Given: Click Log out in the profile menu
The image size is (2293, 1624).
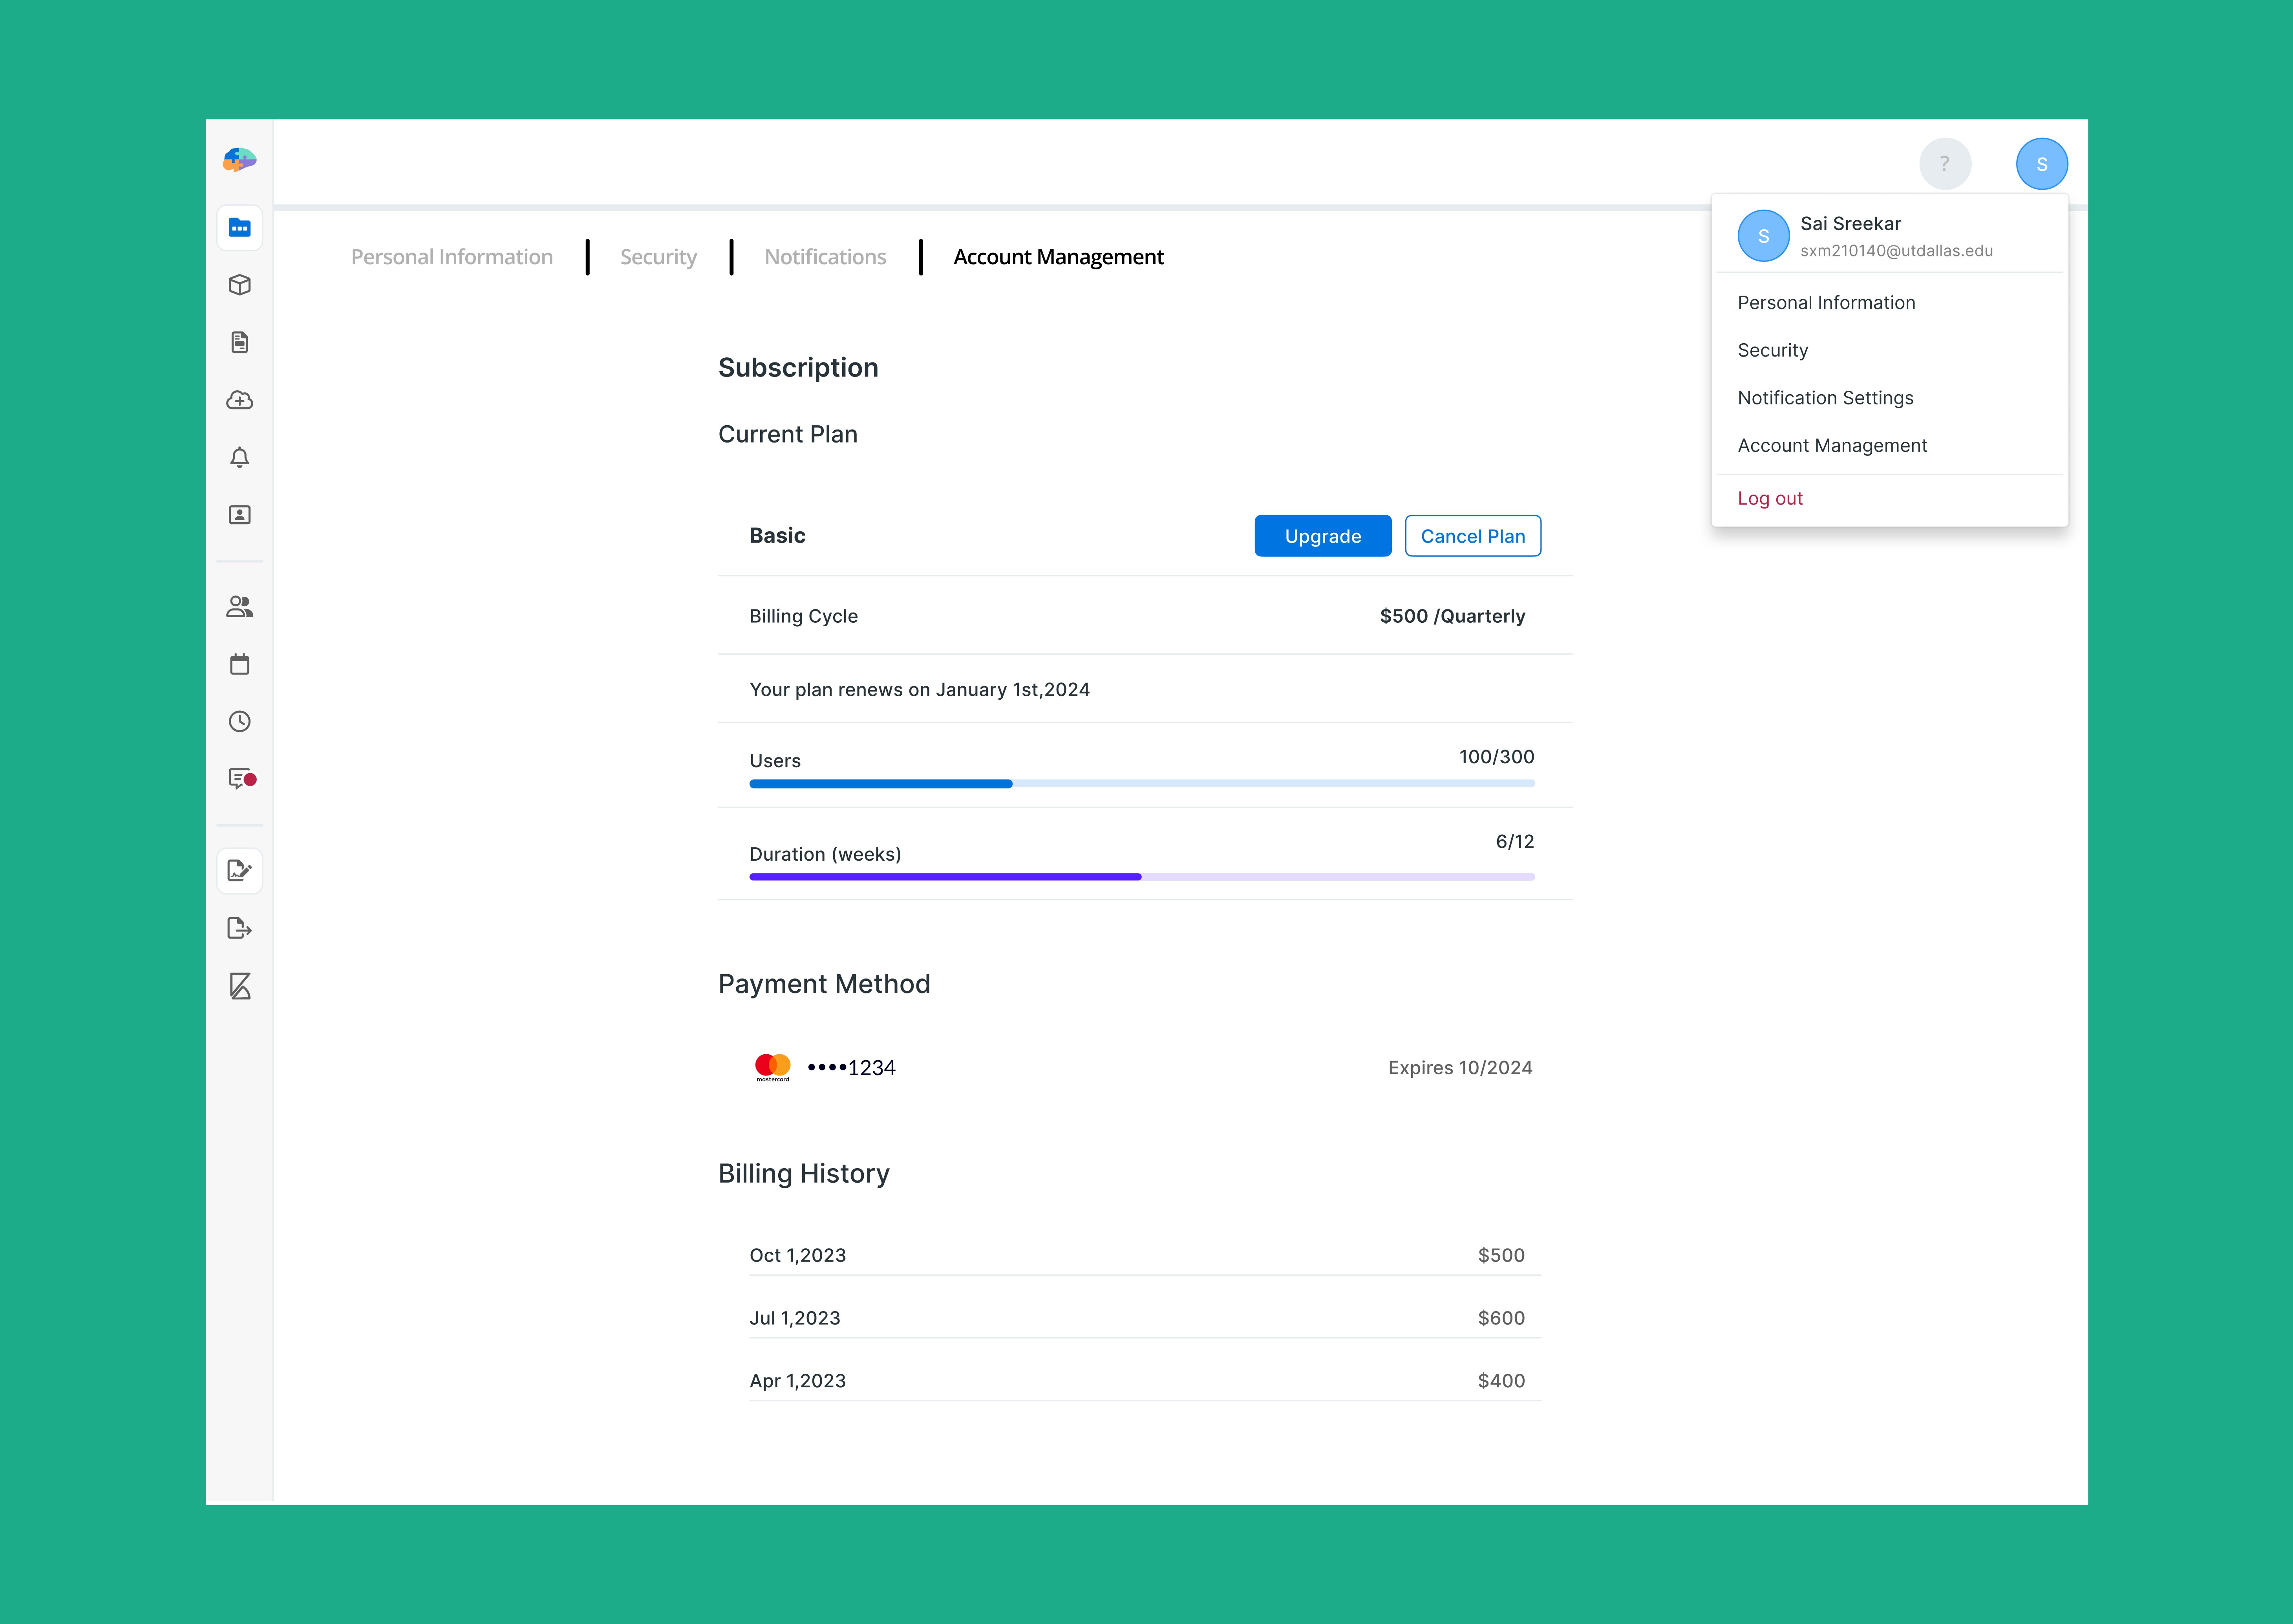Looking at the screenshot, I should click(x=1770, y=498).
